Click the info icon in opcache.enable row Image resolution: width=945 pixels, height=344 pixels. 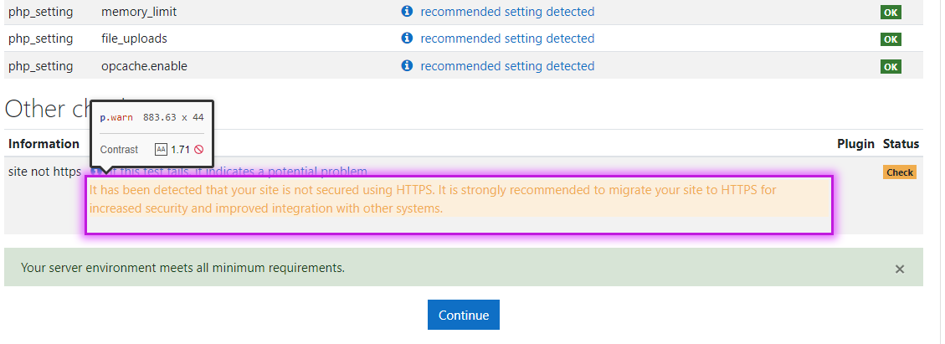point(407,65)
